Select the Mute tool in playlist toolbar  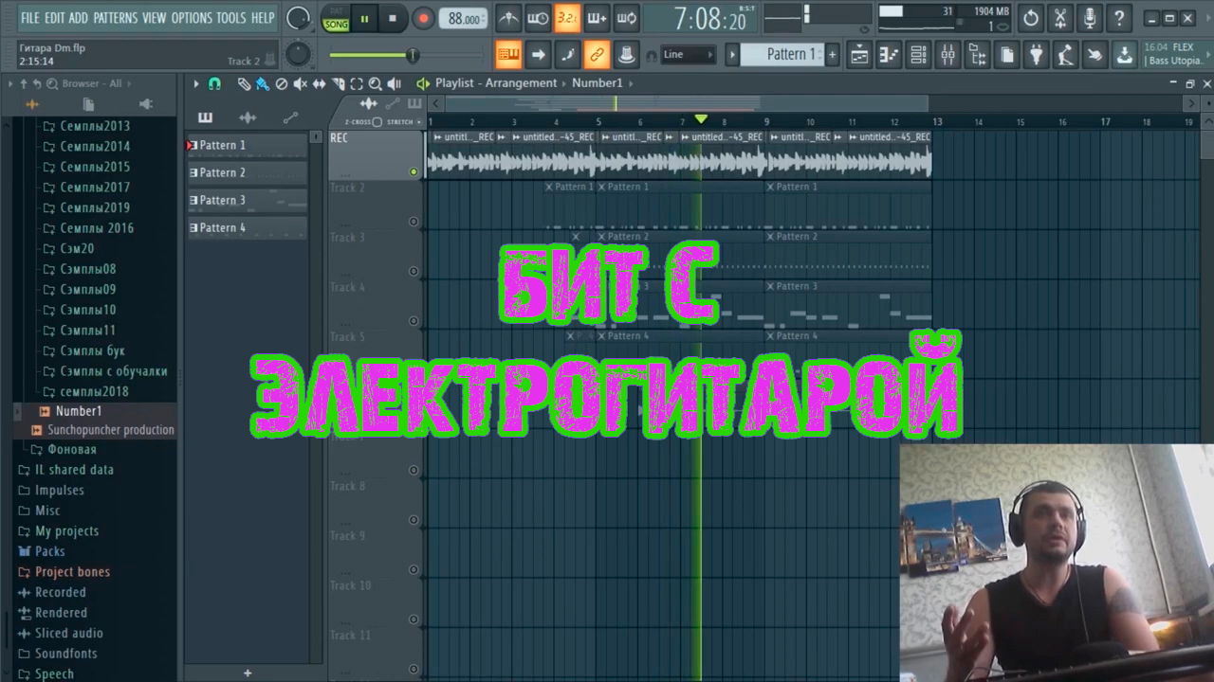[x=300, y=83]
